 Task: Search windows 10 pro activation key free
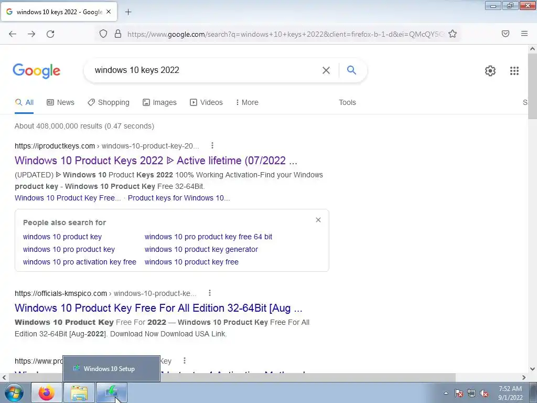pyautogui.click(x=80, y=262)
